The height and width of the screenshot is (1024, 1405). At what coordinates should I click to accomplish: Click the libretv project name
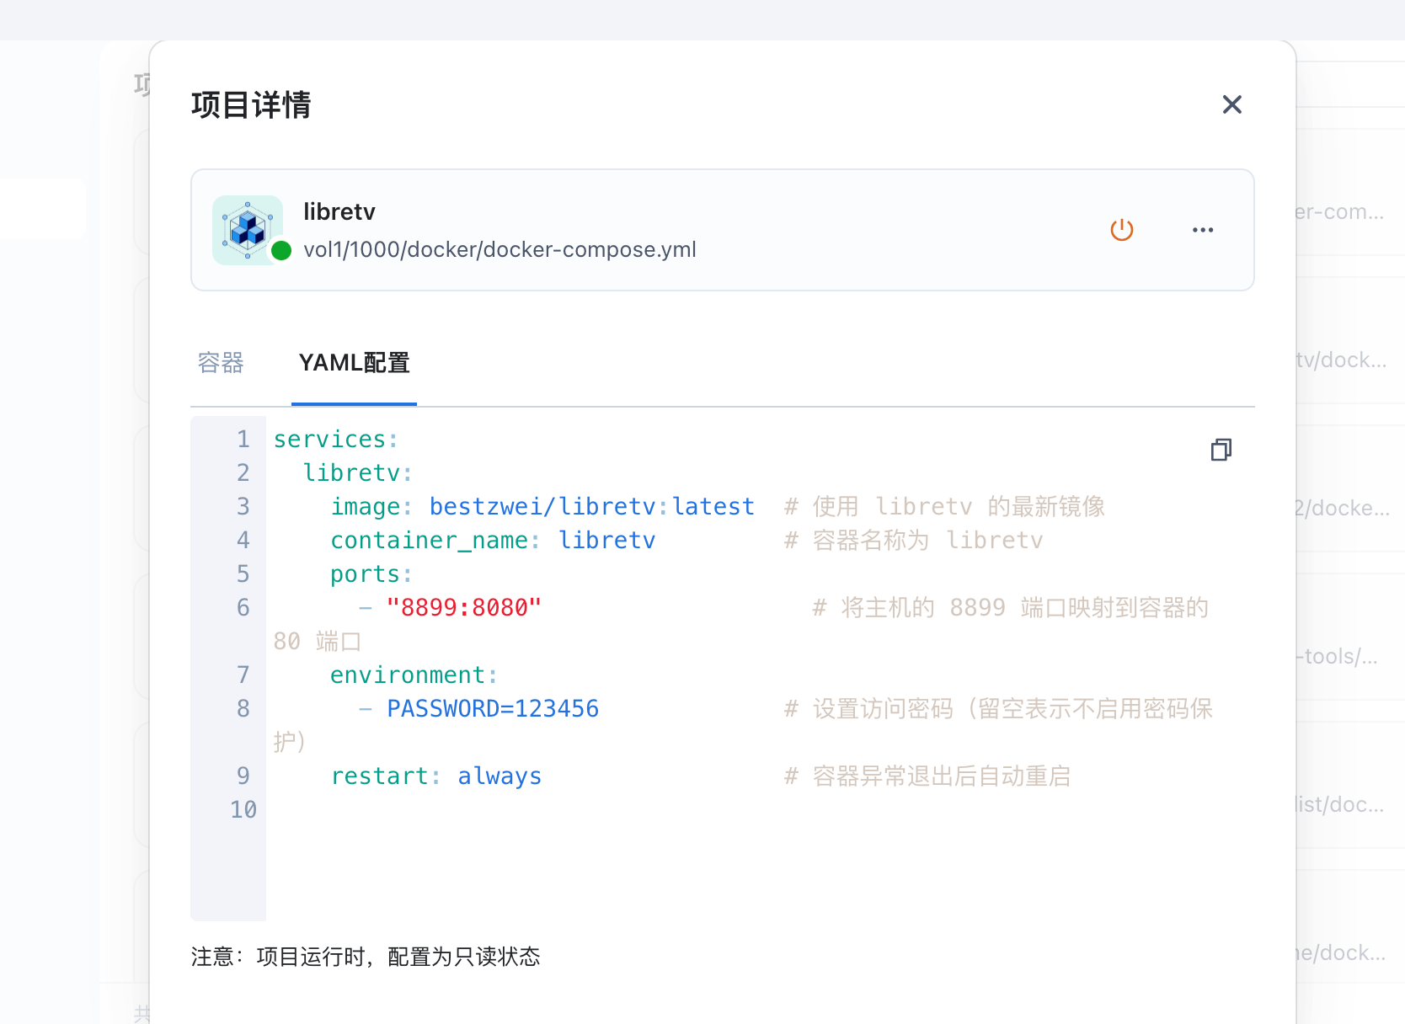(339, 212)
